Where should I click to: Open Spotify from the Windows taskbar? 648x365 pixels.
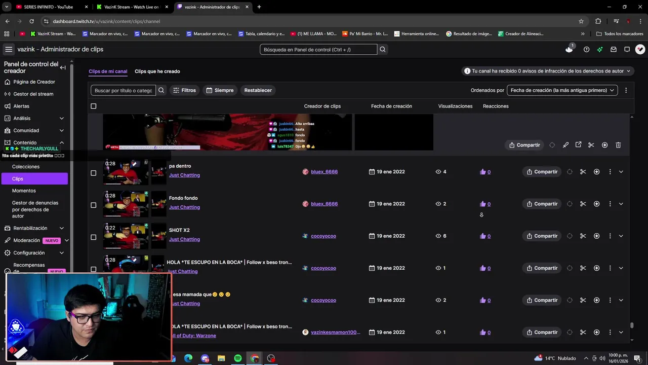tap(238, 358)
